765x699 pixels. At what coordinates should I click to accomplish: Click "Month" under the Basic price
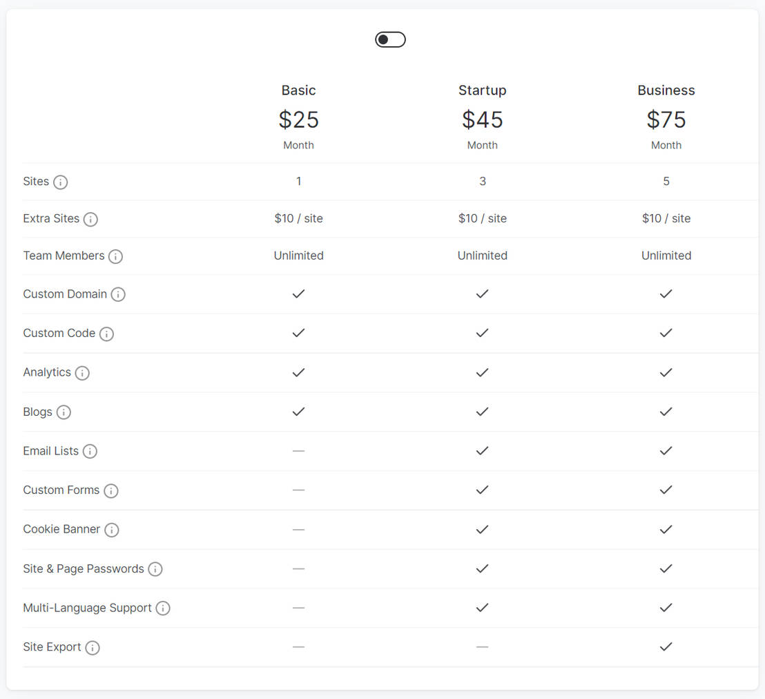pos(298,146)
